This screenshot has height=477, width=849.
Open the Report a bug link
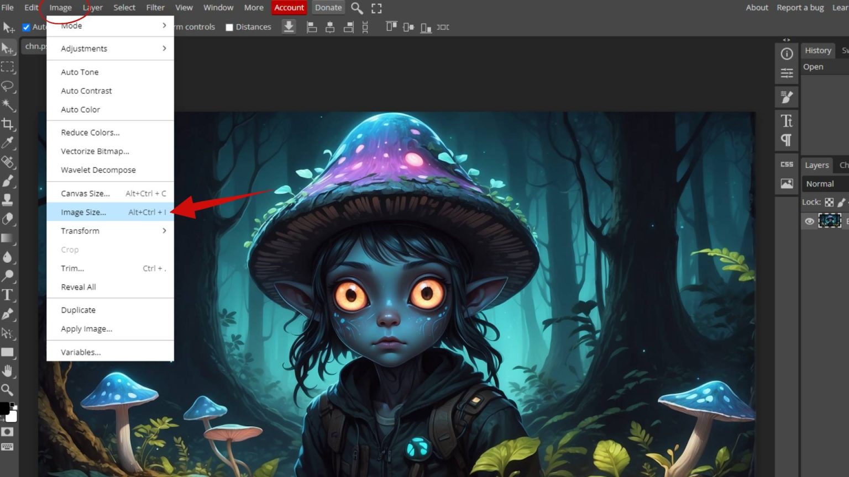(800, 8)
